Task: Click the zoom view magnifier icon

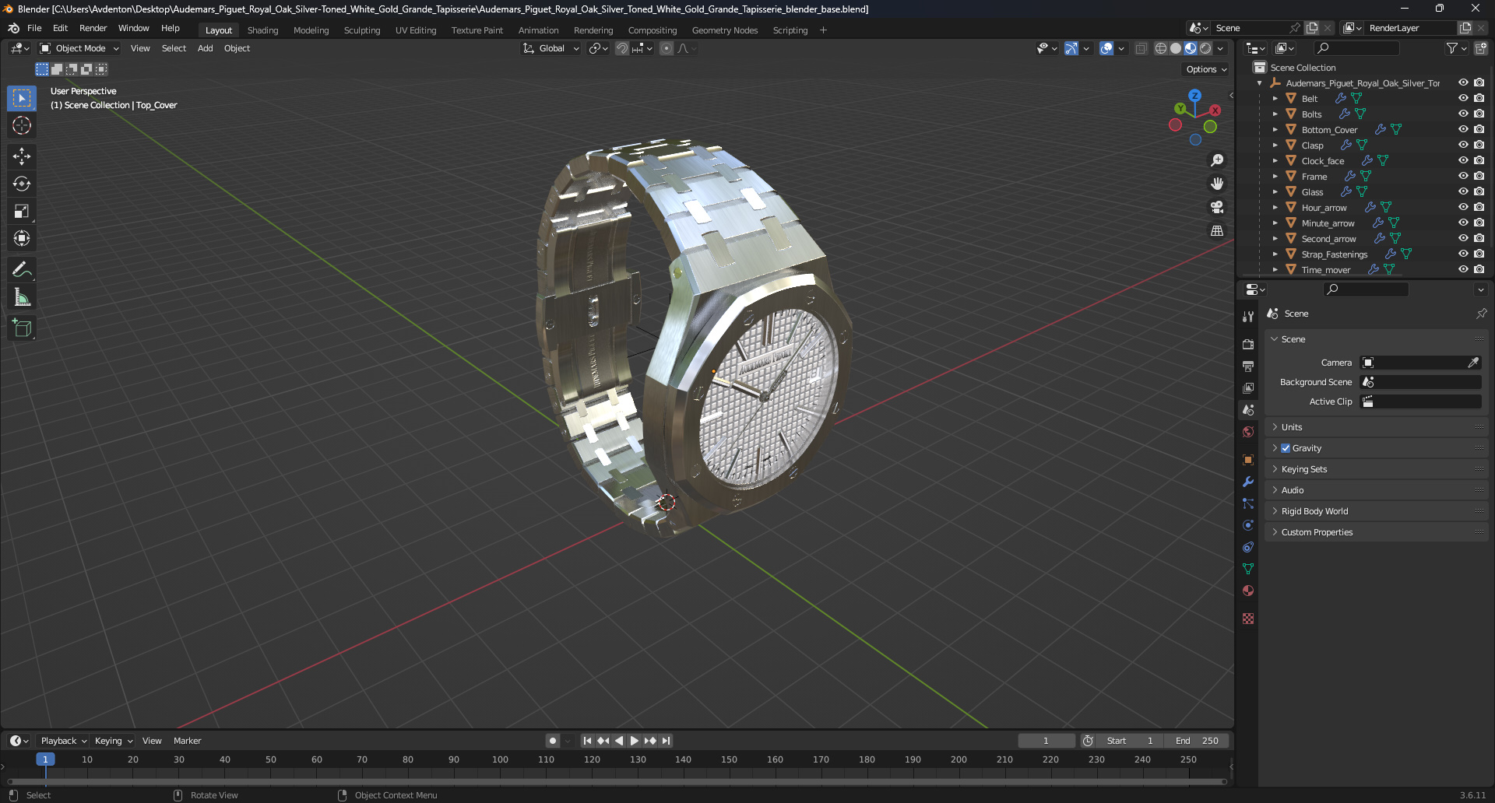Action: [1217, 160]
